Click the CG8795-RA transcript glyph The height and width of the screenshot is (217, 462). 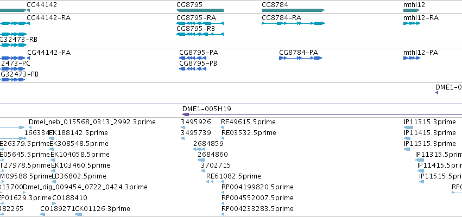tap(200, 23)
